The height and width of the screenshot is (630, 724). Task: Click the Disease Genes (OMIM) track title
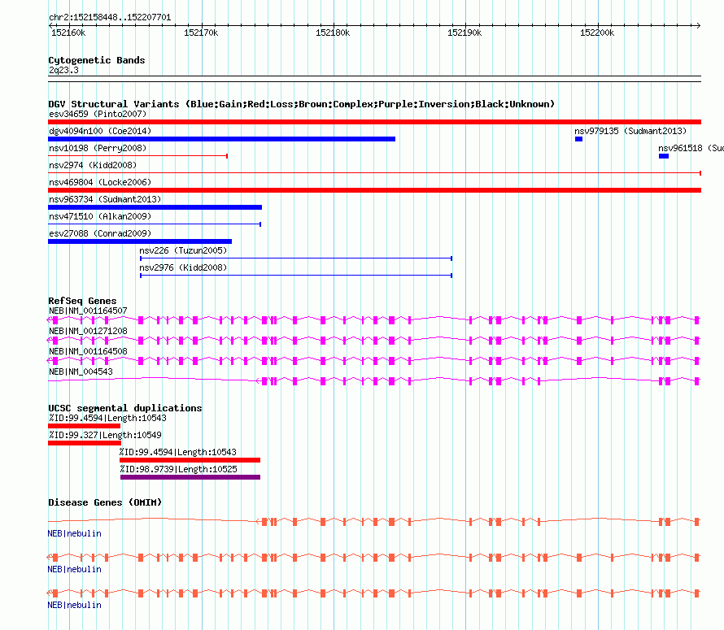(x=105, y=502)
